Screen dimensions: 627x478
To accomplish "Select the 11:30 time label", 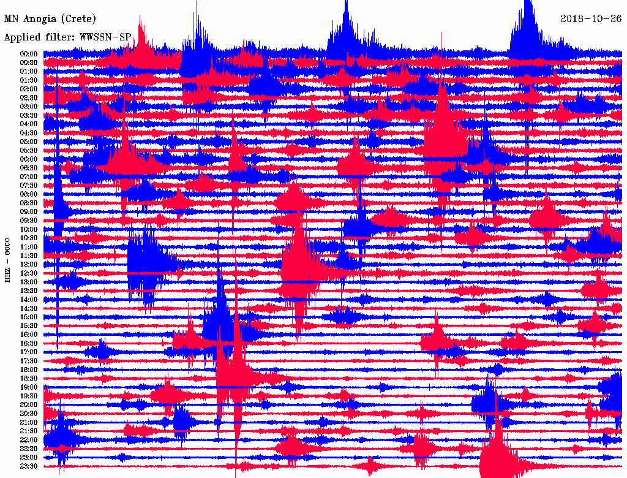I will 29,256.
